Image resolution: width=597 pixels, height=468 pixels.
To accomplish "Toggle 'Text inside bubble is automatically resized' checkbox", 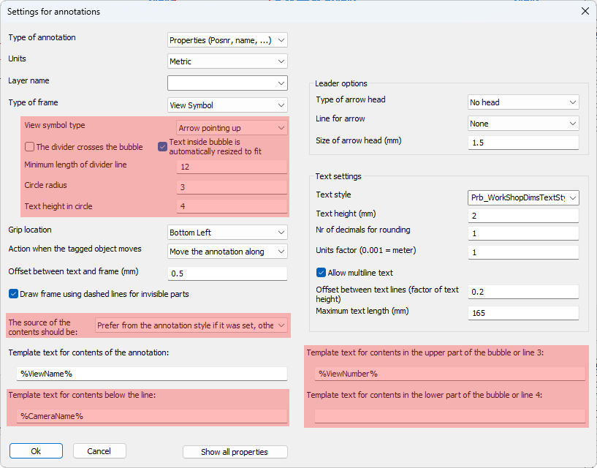I will click(163, 146).
